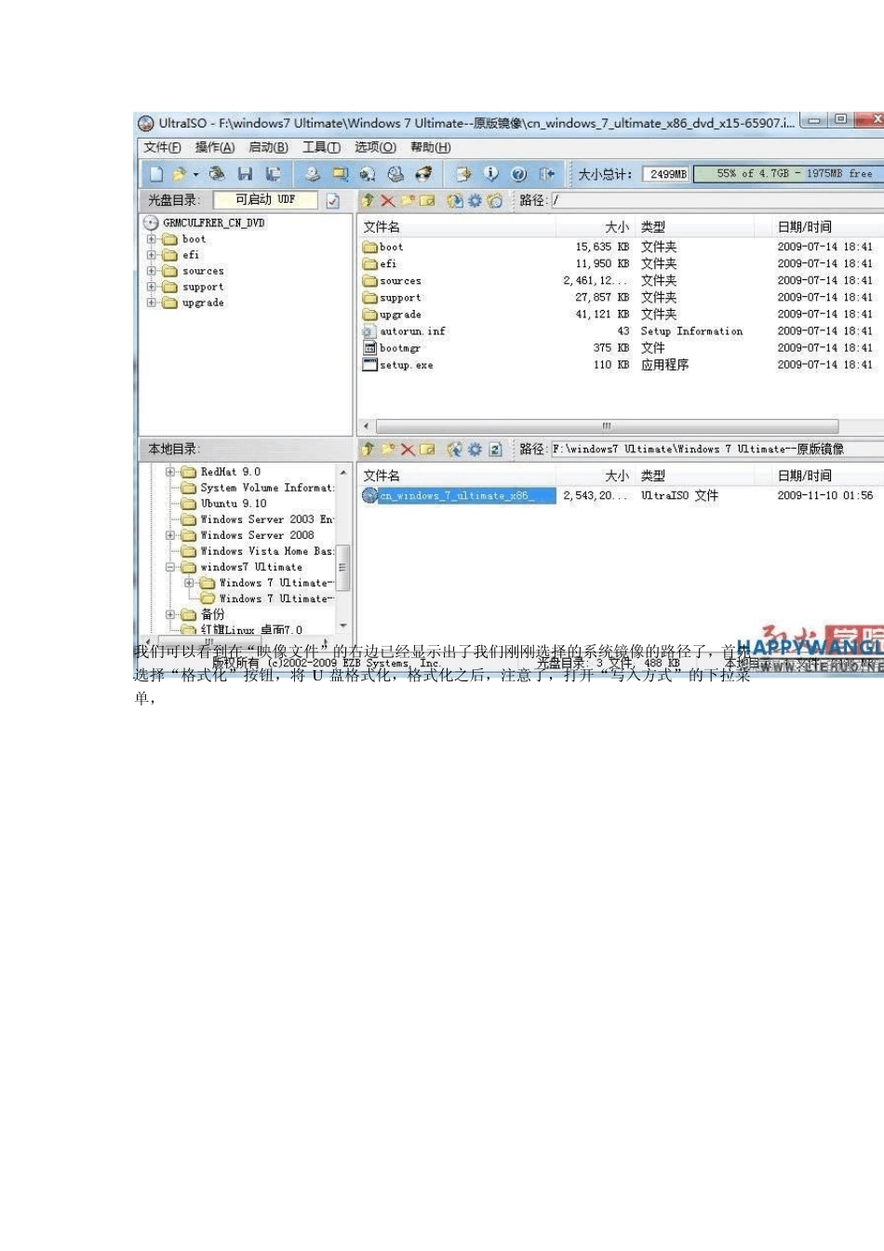Click the Exit door toolbar icon

pyautogui.click(x=547, y=174)
